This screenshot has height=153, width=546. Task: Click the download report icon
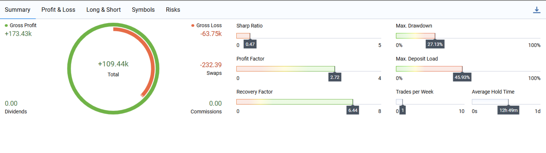(x=536, y=10)
